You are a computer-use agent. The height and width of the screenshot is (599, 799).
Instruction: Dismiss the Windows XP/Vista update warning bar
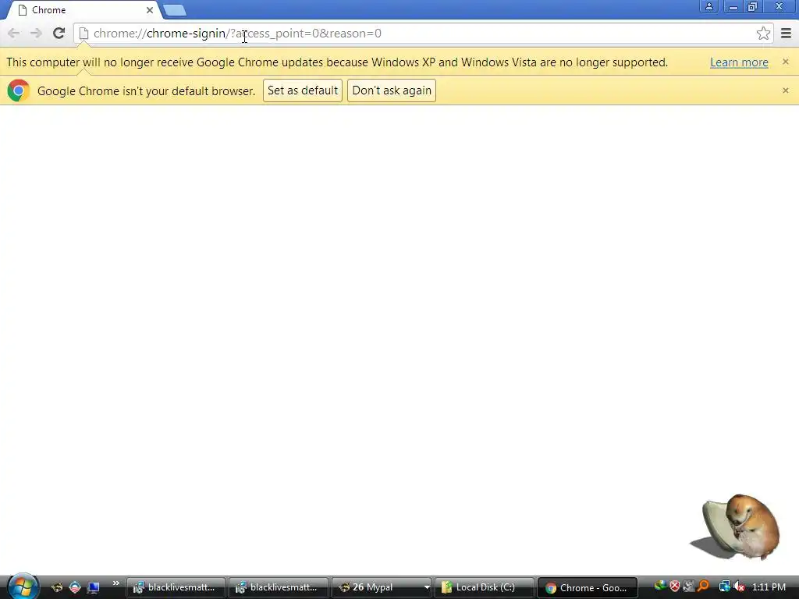pos(785,62)
